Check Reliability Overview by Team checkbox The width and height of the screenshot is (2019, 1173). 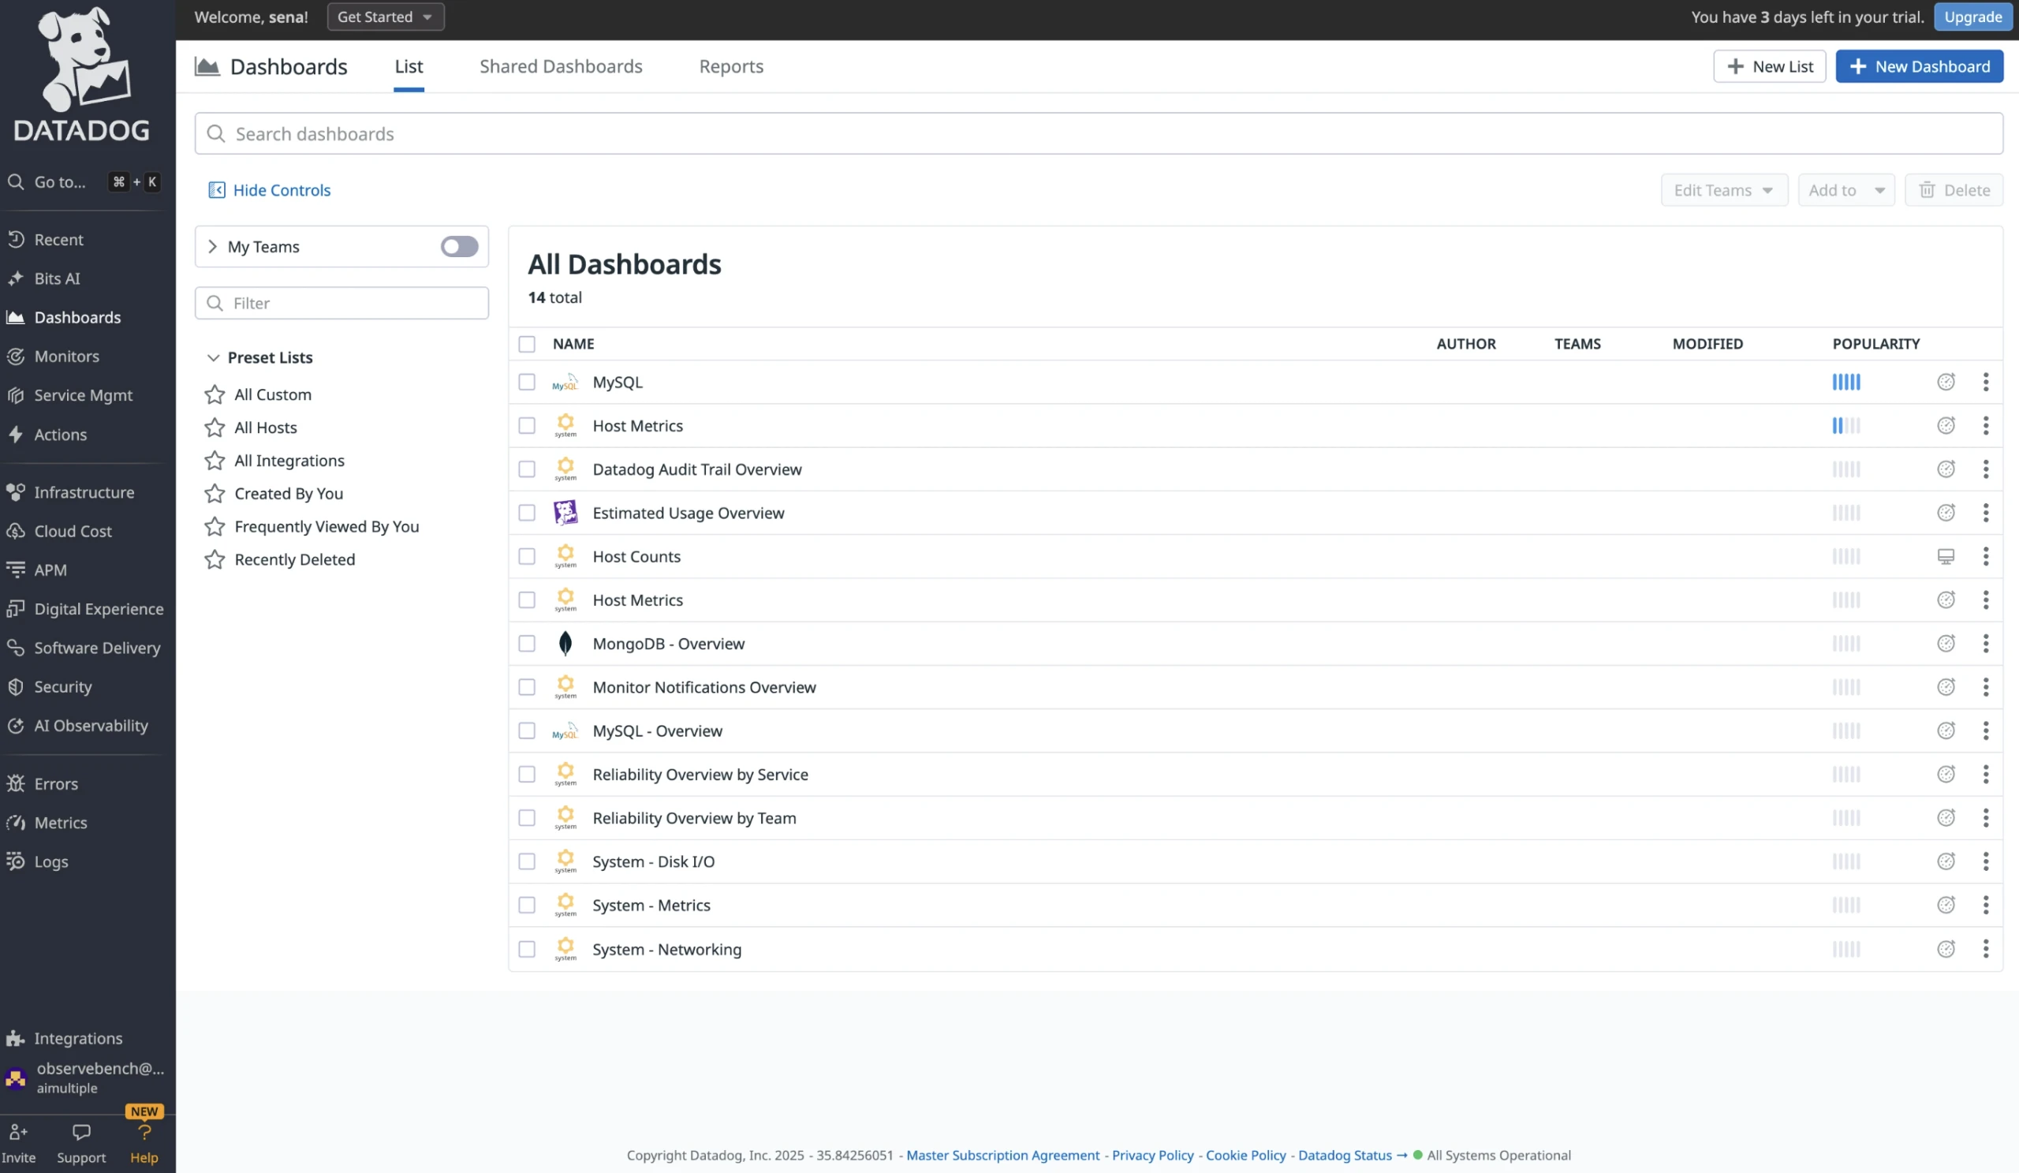(x=526, y=817)
